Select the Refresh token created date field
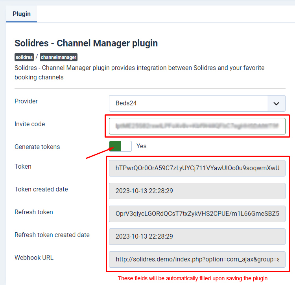Screen dimensions: 295x285 (x=197, y=237)
